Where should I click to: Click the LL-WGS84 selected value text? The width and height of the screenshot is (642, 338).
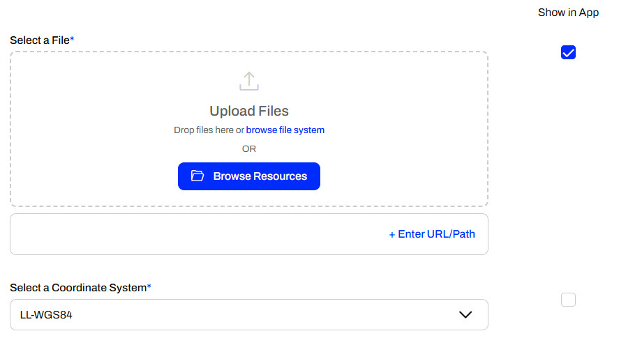pos(42,315)
